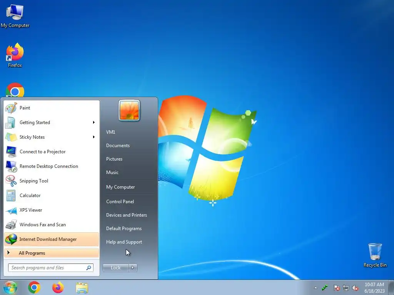Click the green tray application icon

pos(325,288)
